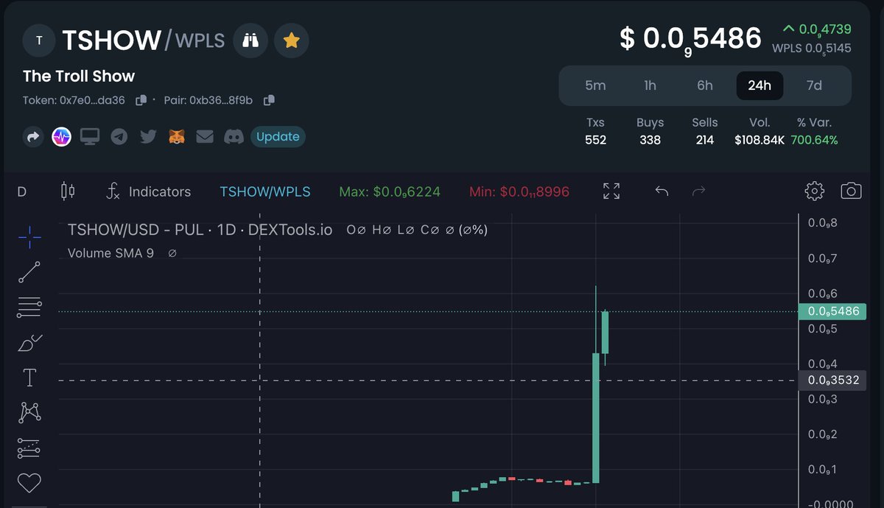The image size is (884, 508).
Task: Select the Fibonacci retracement tool
Action: [29, 308]
